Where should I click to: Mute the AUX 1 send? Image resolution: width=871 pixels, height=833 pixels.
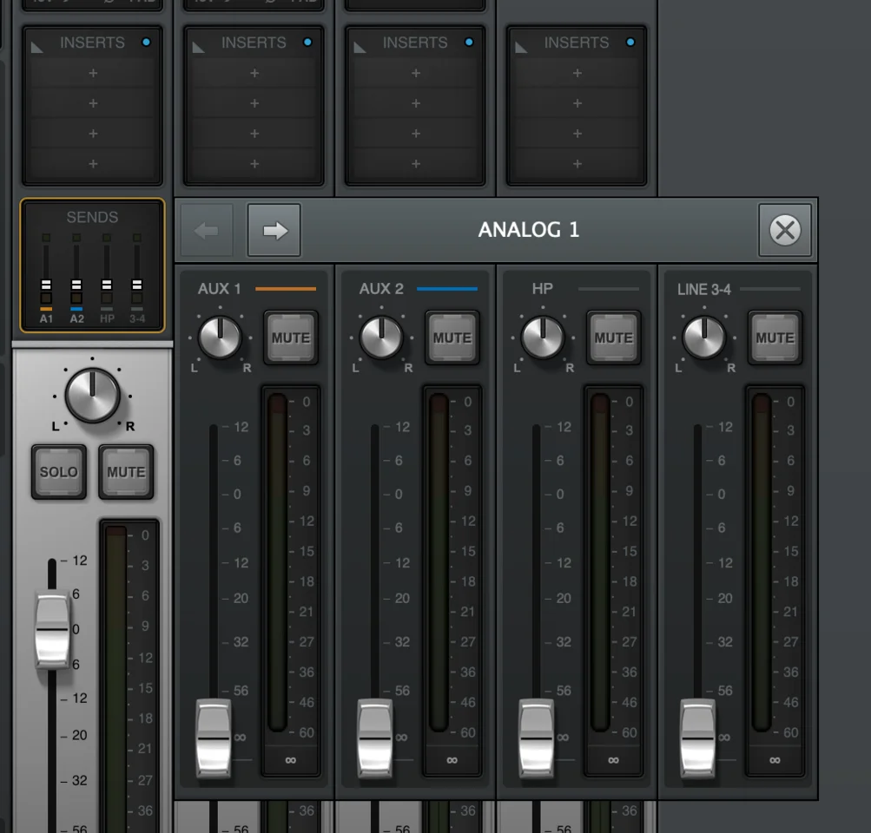290,338
